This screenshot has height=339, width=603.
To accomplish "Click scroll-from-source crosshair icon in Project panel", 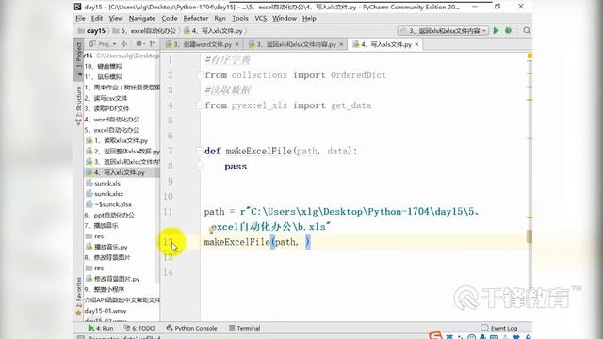I will [123, 44].
